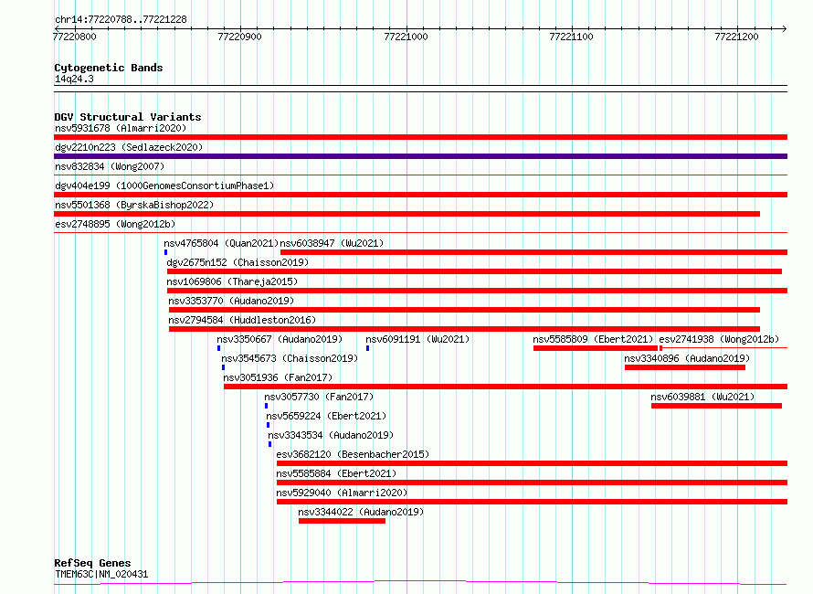The height and width of the screenshot is (594, 813).
Task: Open variant nsv832834 (Wong2007)
Action: 110,166
